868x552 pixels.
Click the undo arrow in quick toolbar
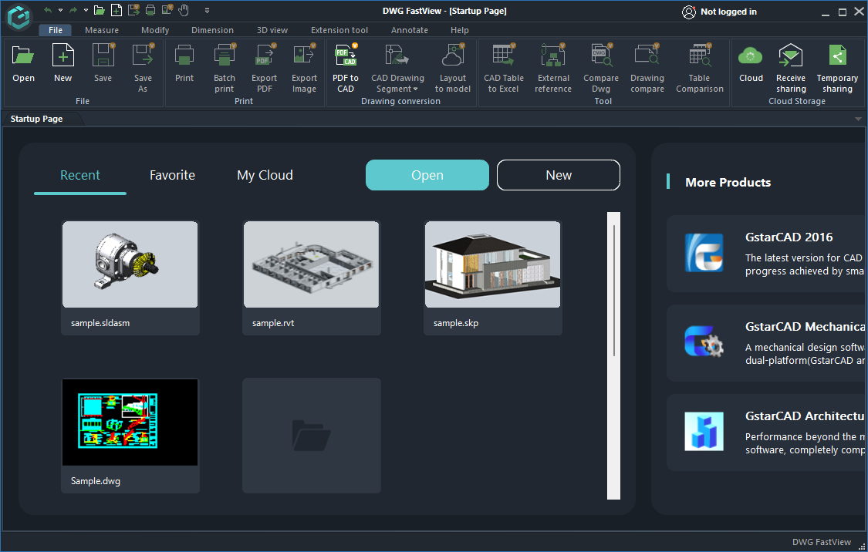tap(48, 10)
